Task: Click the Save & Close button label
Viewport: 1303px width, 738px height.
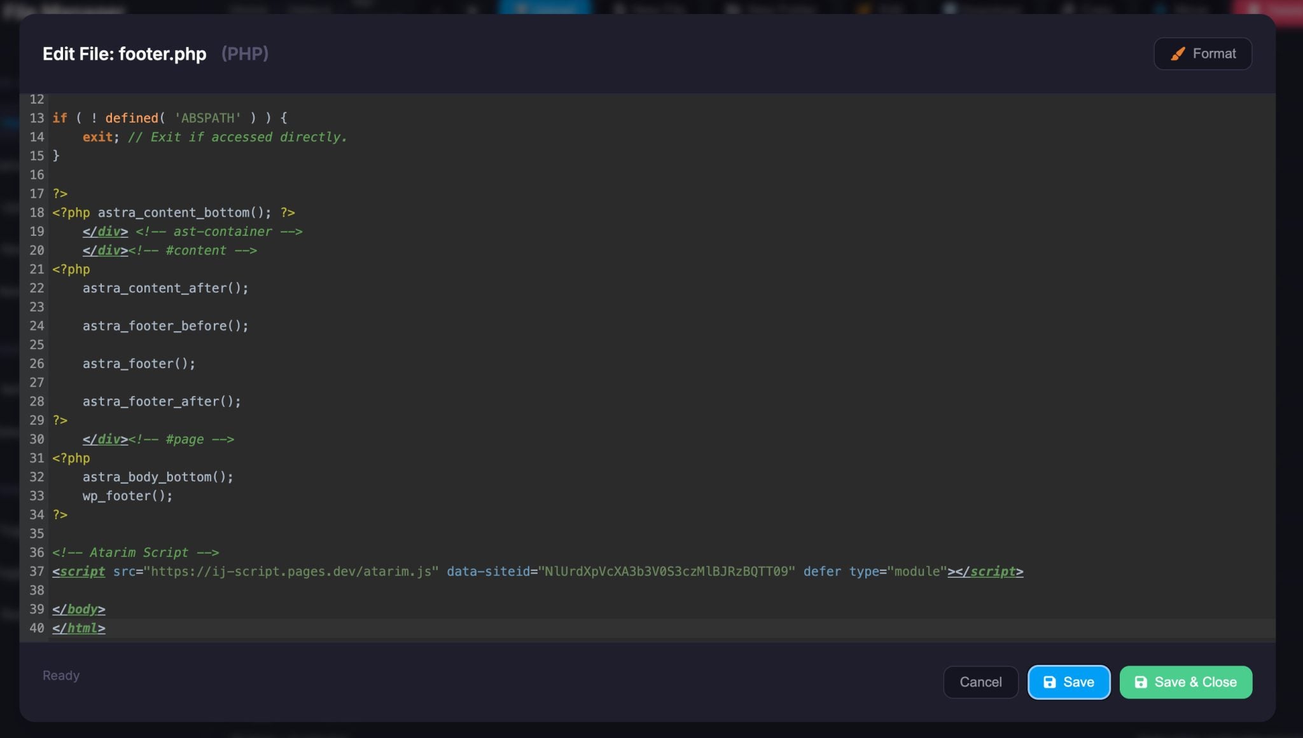Action: click(1195, 682)
